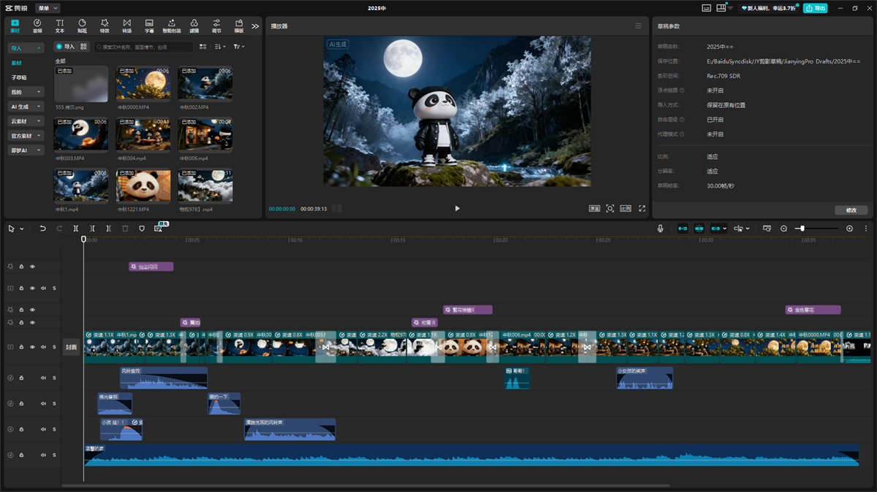Screen dimensions: 877x492
Task: Toggle 原画 original quality in the player
Action: tap(595, 209)
